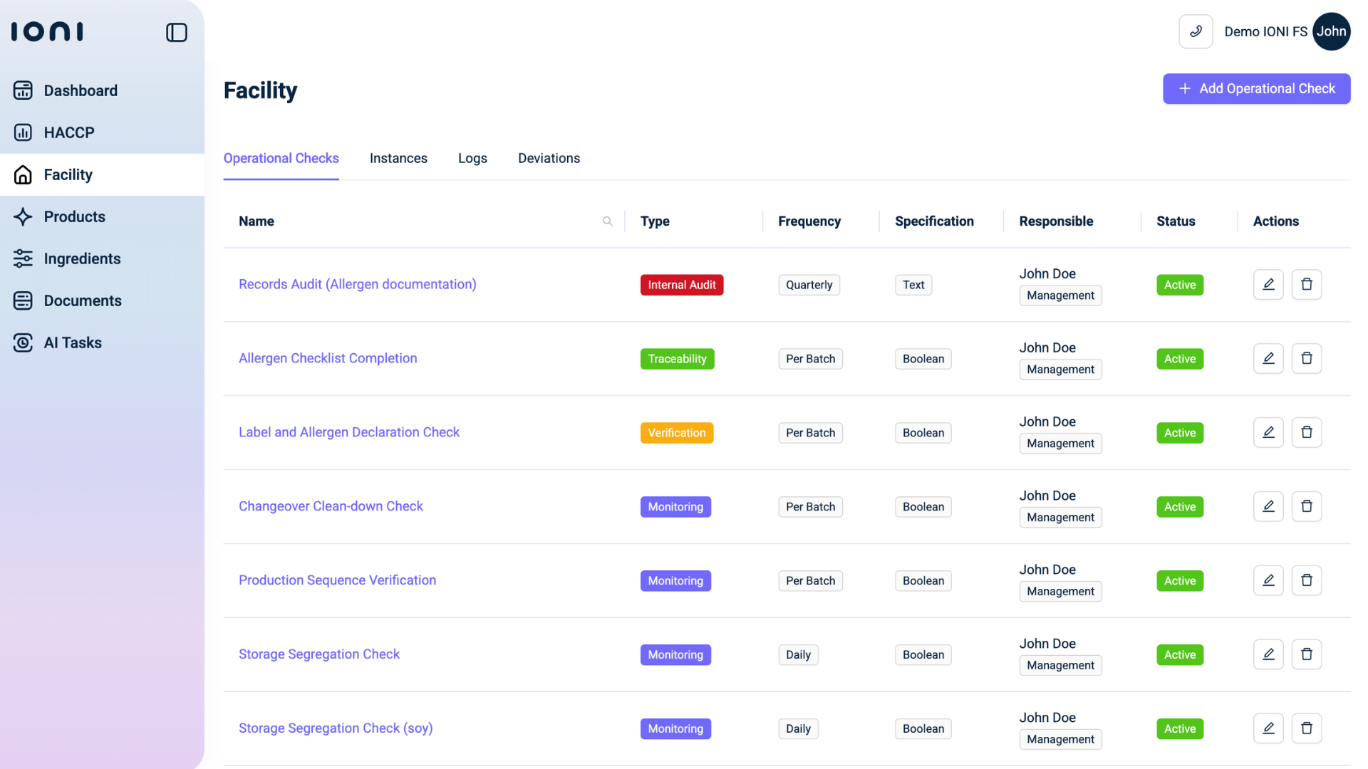The height and width of the screenshot is (769, 1368).
Task: Click the phone call icon in header
Action: click(1196, 31)
